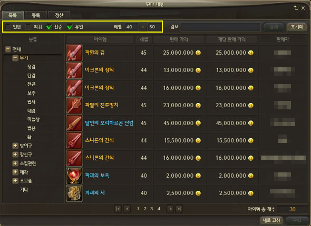Enable the 일반 grade checkbox

click(8, 27)
